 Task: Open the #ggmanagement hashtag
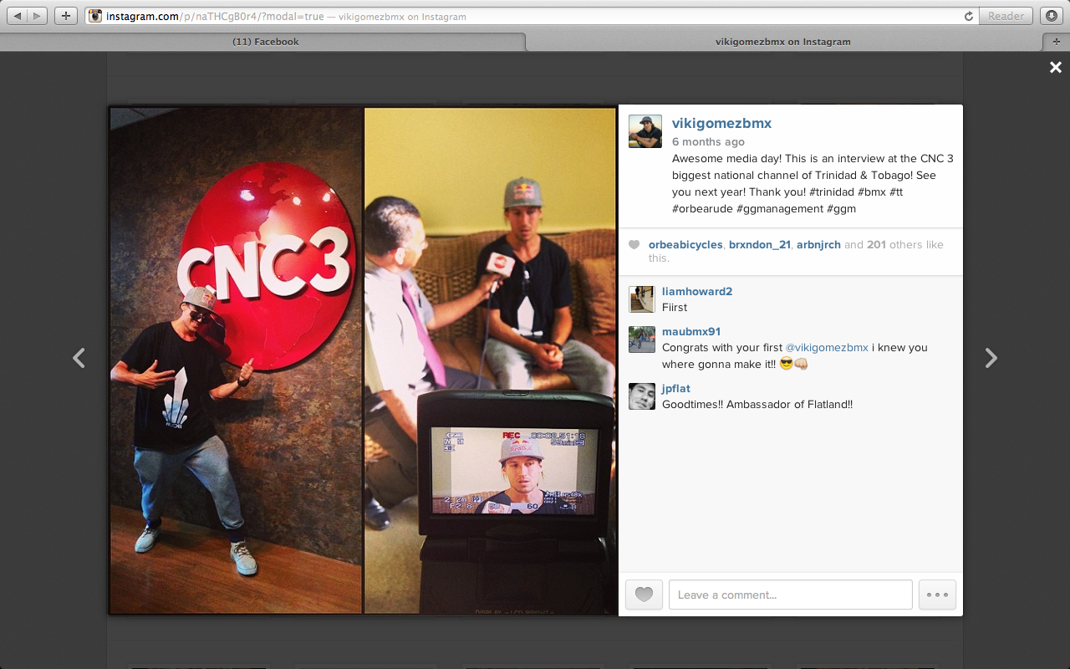coord(781,208)
